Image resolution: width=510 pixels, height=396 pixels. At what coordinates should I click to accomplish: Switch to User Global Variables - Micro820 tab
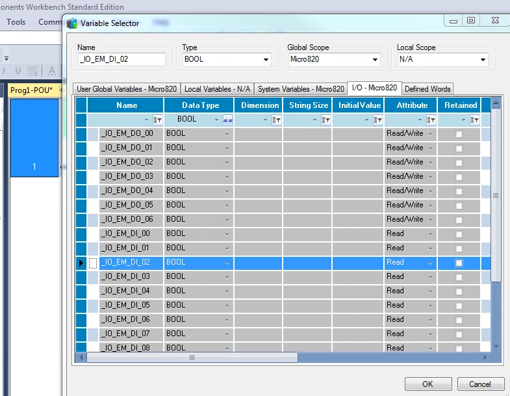[127, 89]
